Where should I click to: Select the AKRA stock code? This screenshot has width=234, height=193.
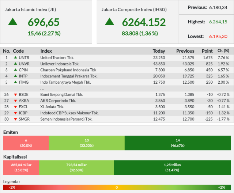(24, 101)
